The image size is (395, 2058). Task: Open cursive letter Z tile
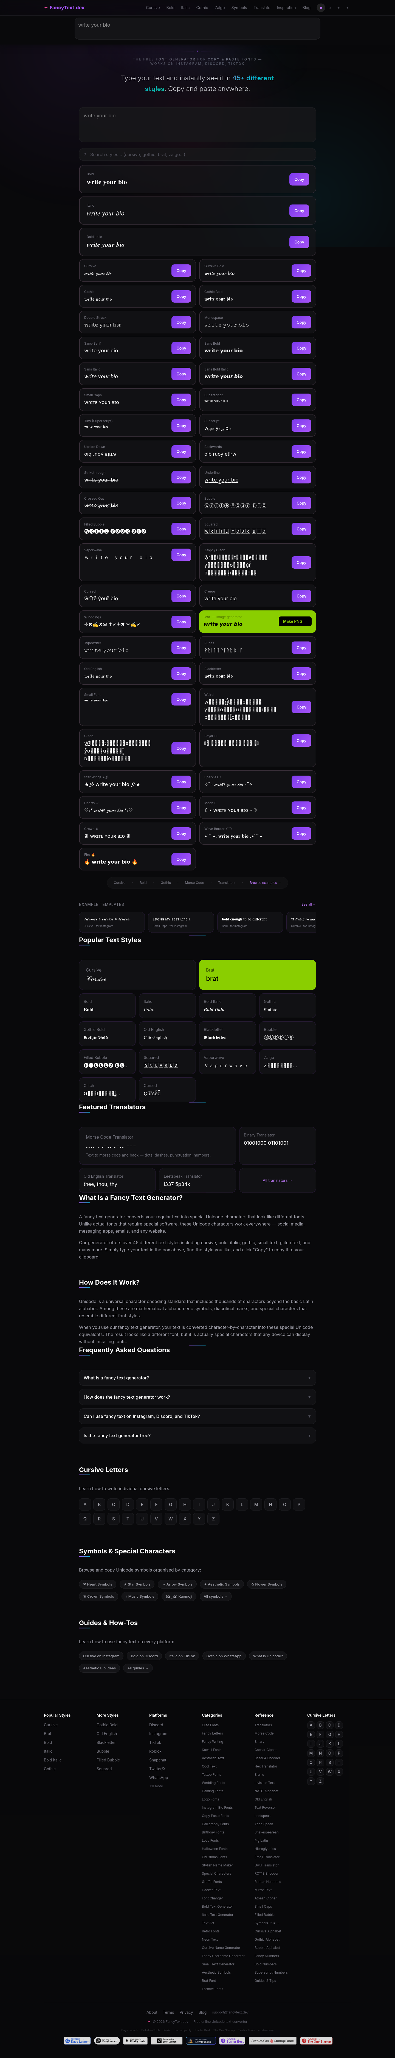coord(213,1519)
